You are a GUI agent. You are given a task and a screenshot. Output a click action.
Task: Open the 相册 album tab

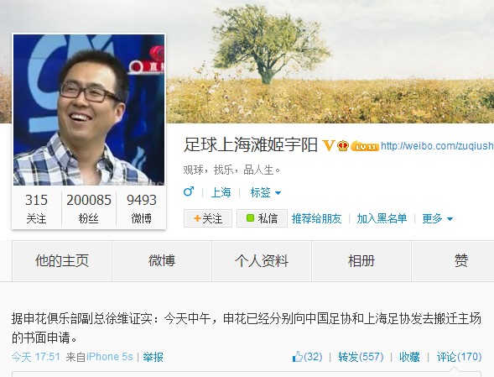point(361,261)
